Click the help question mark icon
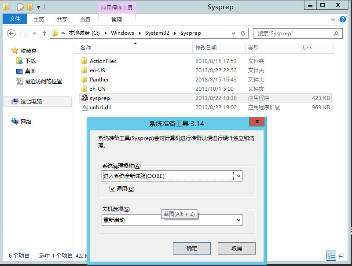Viewport: 352px width, 266px height. 343,19
